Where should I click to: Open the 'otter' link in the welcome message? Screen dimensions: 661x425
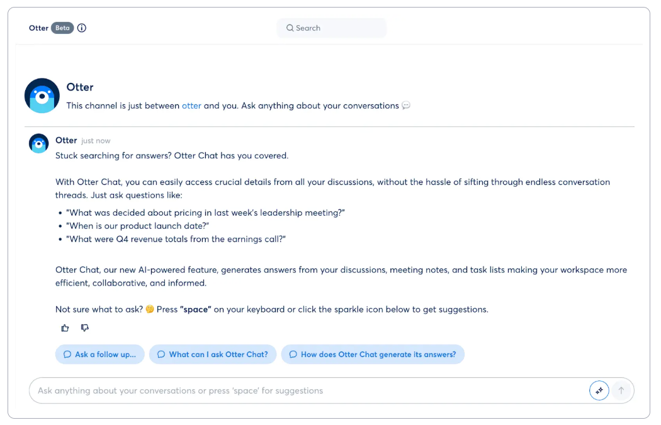191,106
